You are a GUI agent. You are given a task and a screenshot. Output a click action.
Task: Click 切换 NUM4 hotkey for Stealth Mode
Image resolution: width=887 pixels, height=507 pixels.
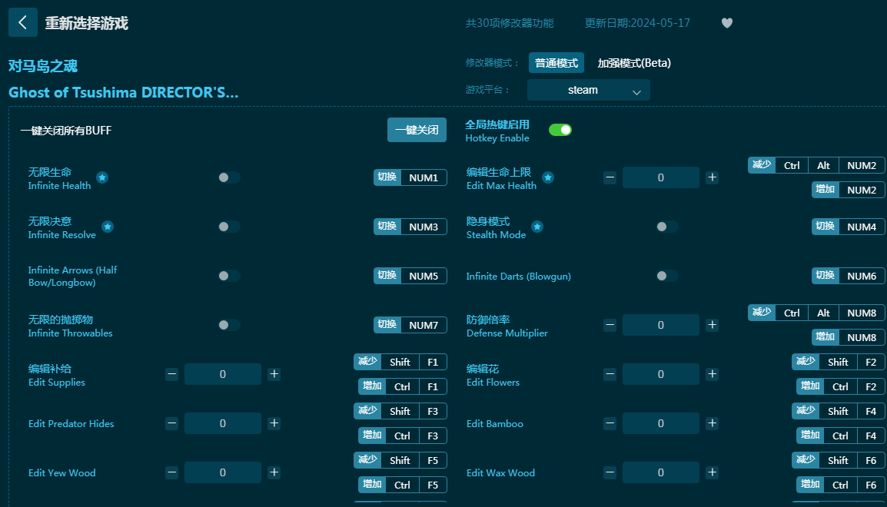tap(848, 227)
